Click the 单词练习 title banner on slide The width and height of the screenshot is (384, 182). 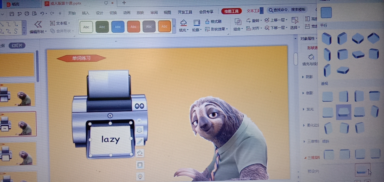[81, 58]
